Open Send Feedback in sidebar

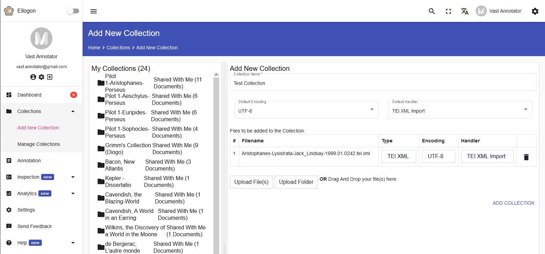pos(41,226)
